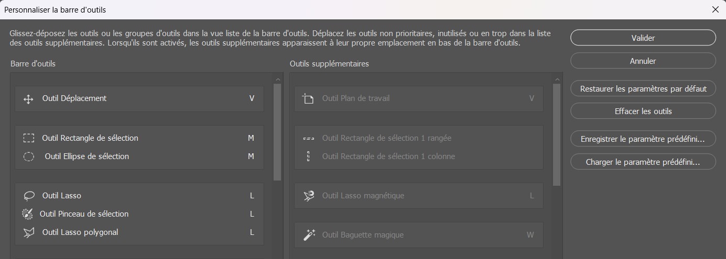Click the Plan de travail icon
The width and height of the screenshot is (726, 259).
click(x=308, y=99)
